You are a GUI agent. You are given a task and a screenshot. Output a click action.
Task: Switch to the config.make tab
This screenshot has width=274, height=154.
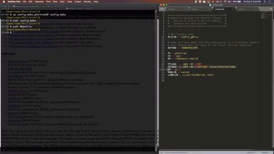tap(220, 9)
